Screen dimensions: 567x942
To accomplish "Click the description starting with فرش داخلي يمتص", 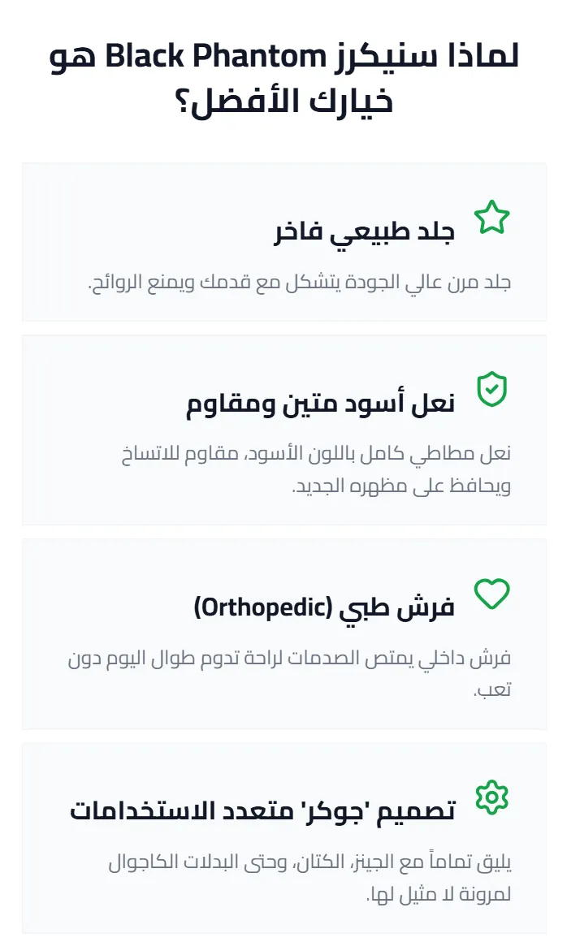I will coord(289,673).
